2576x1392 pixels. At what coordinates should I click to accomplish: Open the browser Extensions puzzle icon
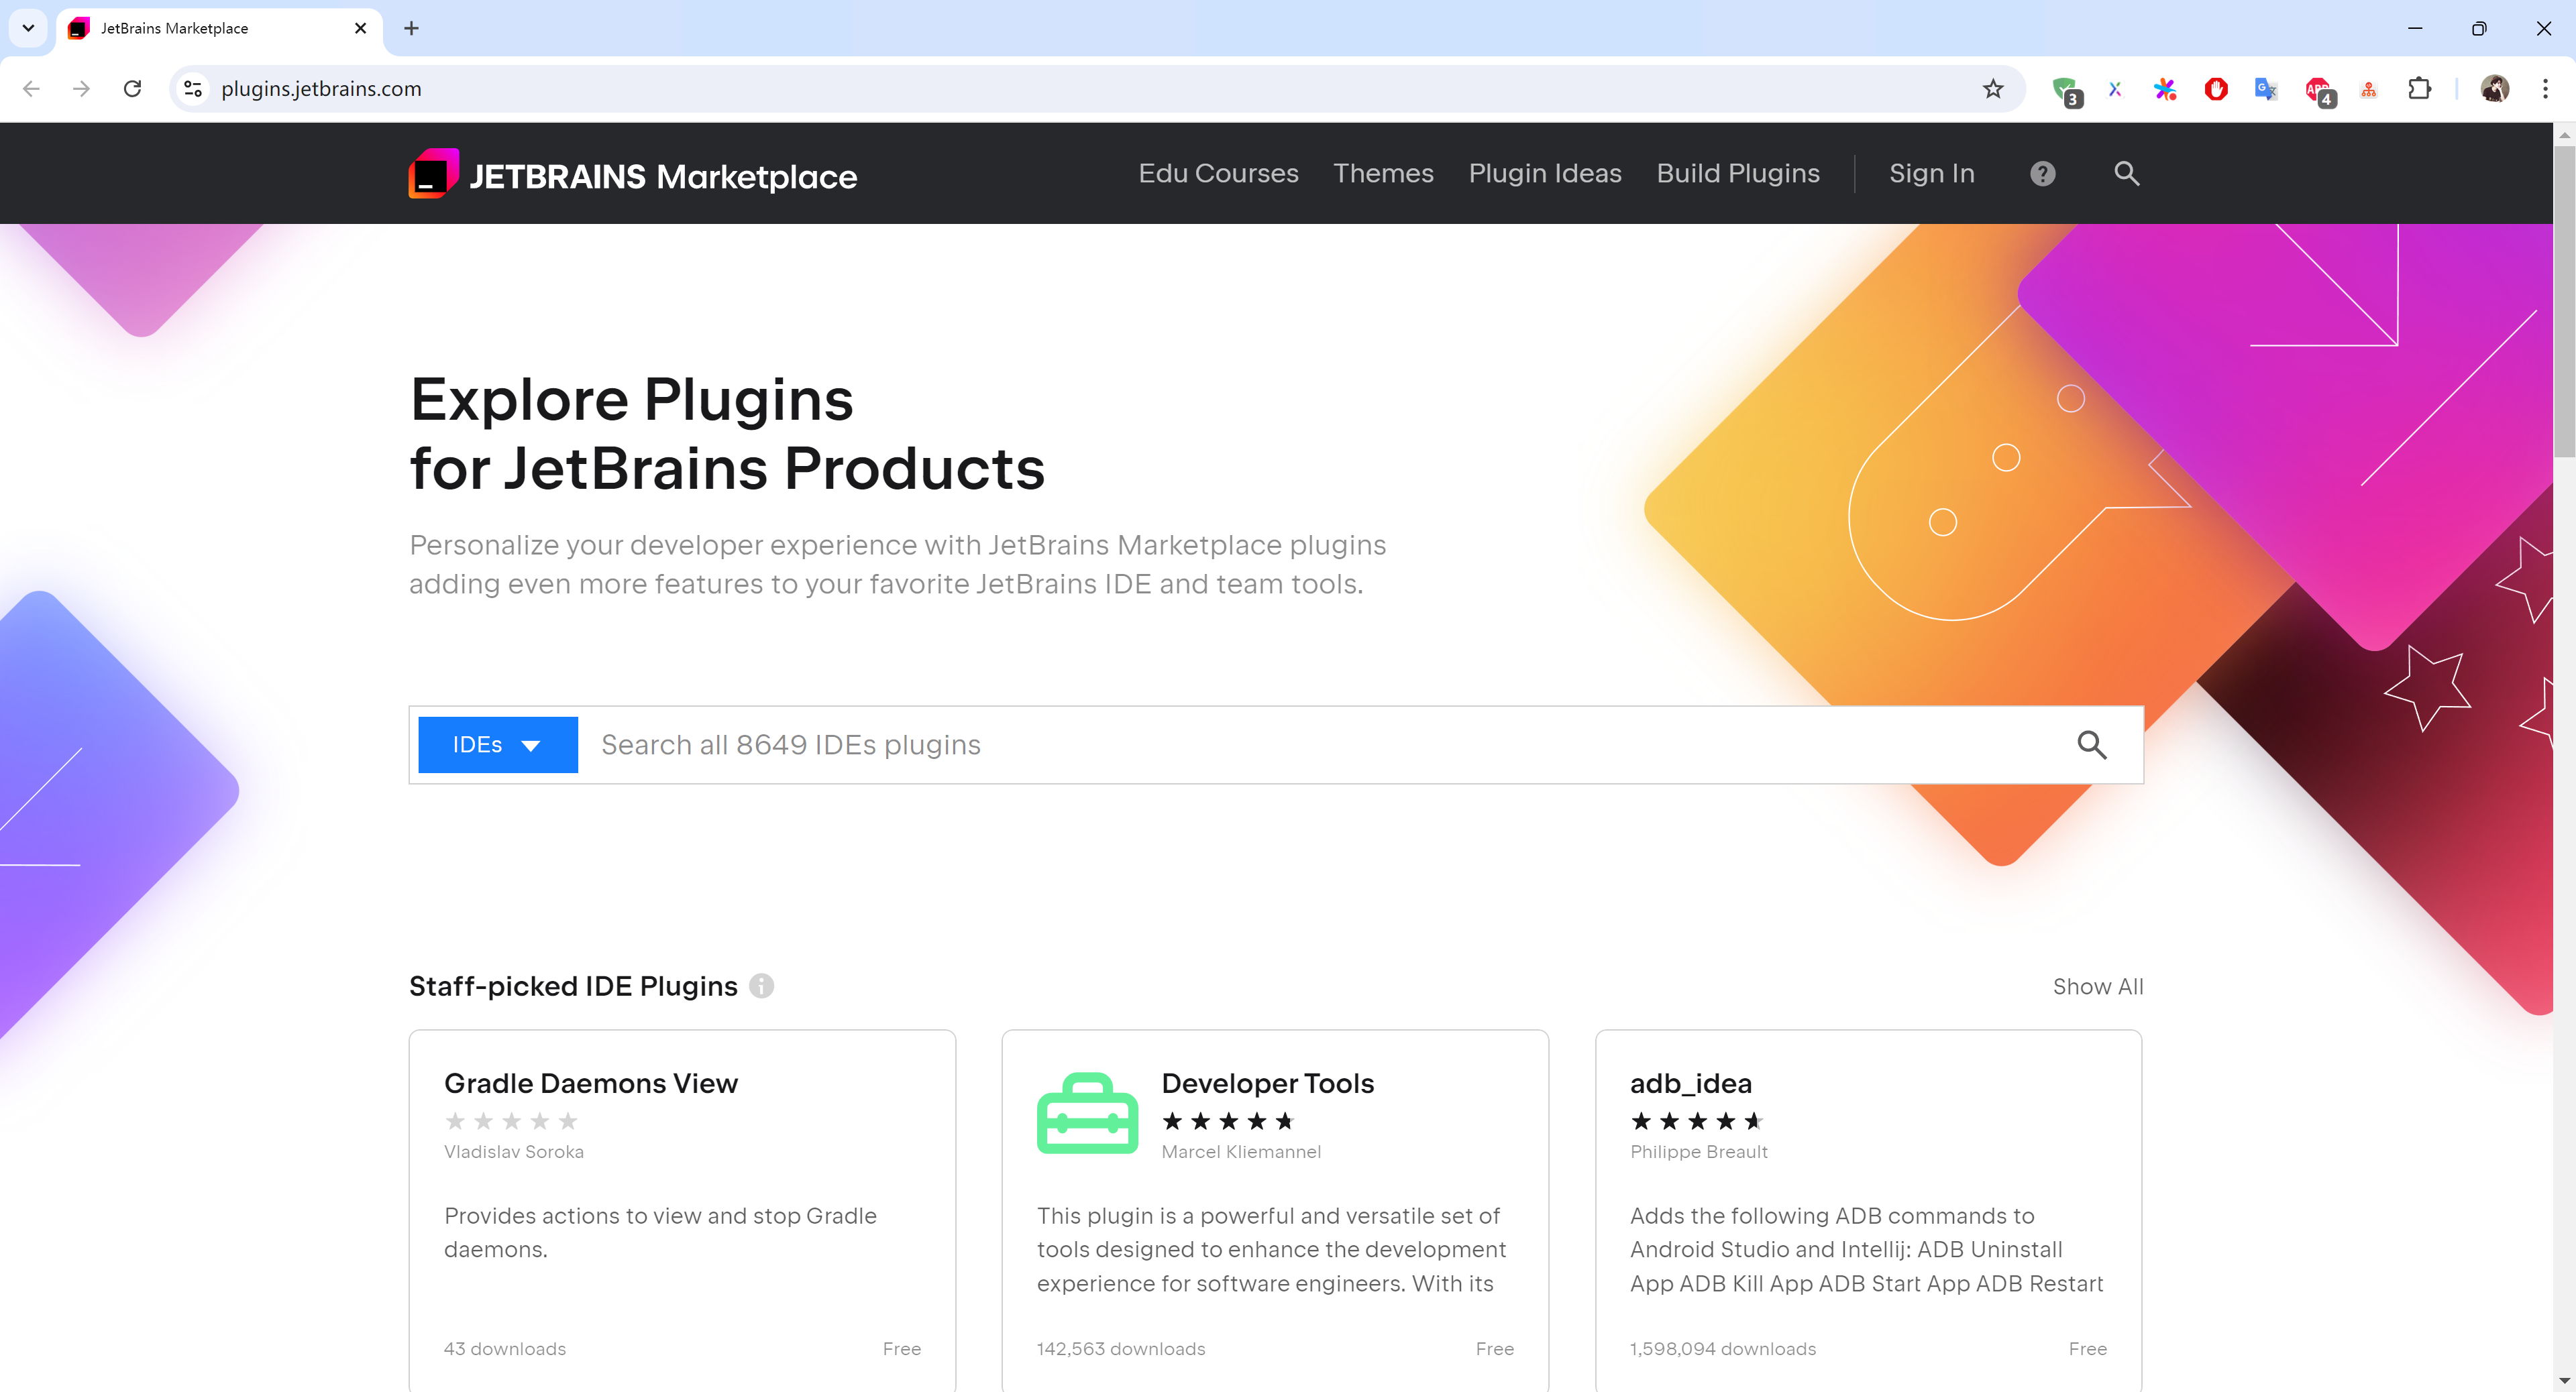[x=2419, y=89]
